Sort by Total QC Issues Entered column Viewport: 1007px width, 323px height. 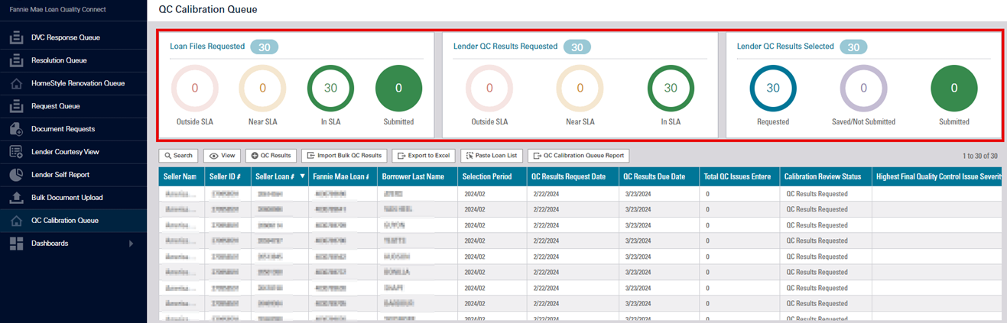pos(739,176)
